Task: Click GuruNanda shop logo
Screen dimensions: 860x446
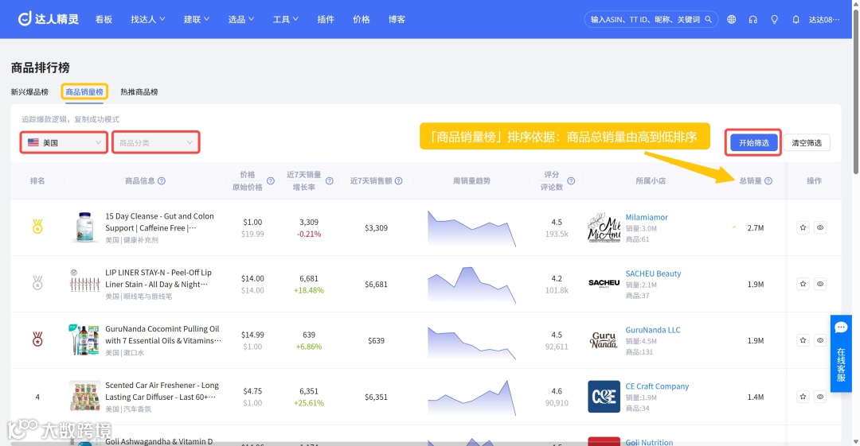Action: [604, 340]
